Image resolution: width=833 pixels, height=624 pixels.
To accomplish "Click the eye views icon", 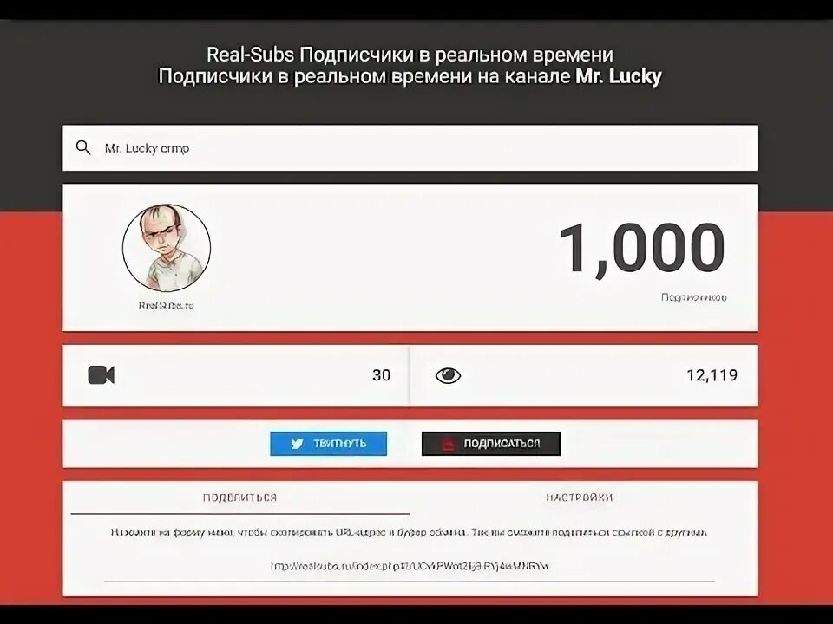I will (x=448, y=375).
